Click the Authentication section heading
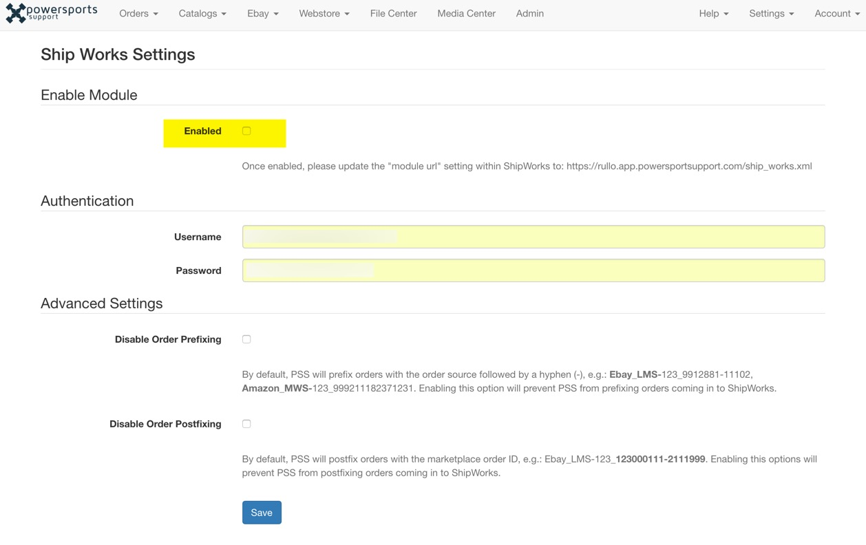866x545 pixels. coord(87,201)
